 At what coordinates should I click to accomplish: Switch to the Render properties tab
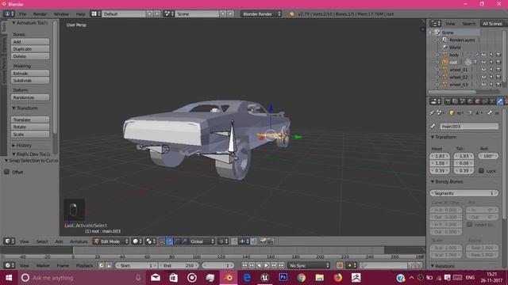point(448,101)
